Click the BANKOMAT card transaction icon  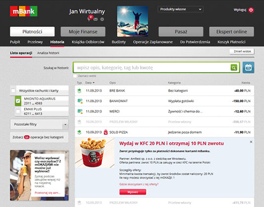[80, 101]
